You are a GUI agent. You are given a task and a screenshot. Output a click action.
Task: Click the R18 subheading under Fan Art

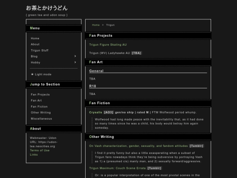pyautogui.click(x=93, y=86)
